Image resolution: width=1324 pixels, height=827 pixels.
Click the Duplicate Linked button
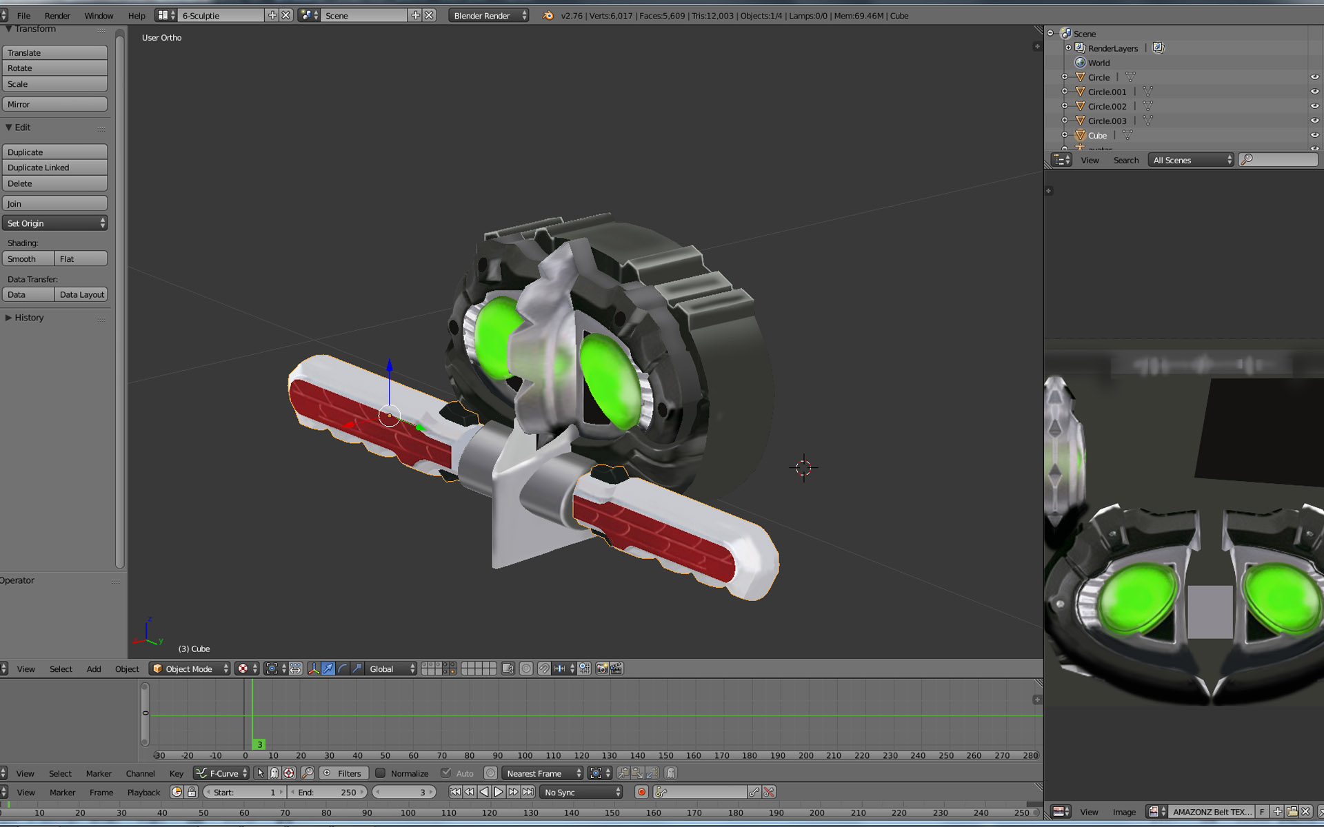[55, 167]
